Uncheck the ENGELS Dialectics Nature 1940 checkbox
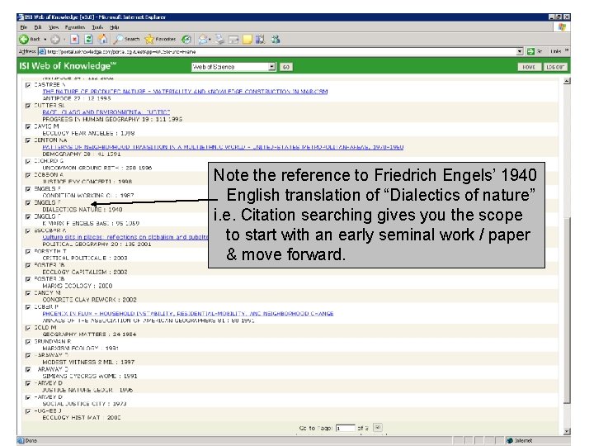Image resolution: width=594 pixels, height=446 pixels. coord(28,203)
